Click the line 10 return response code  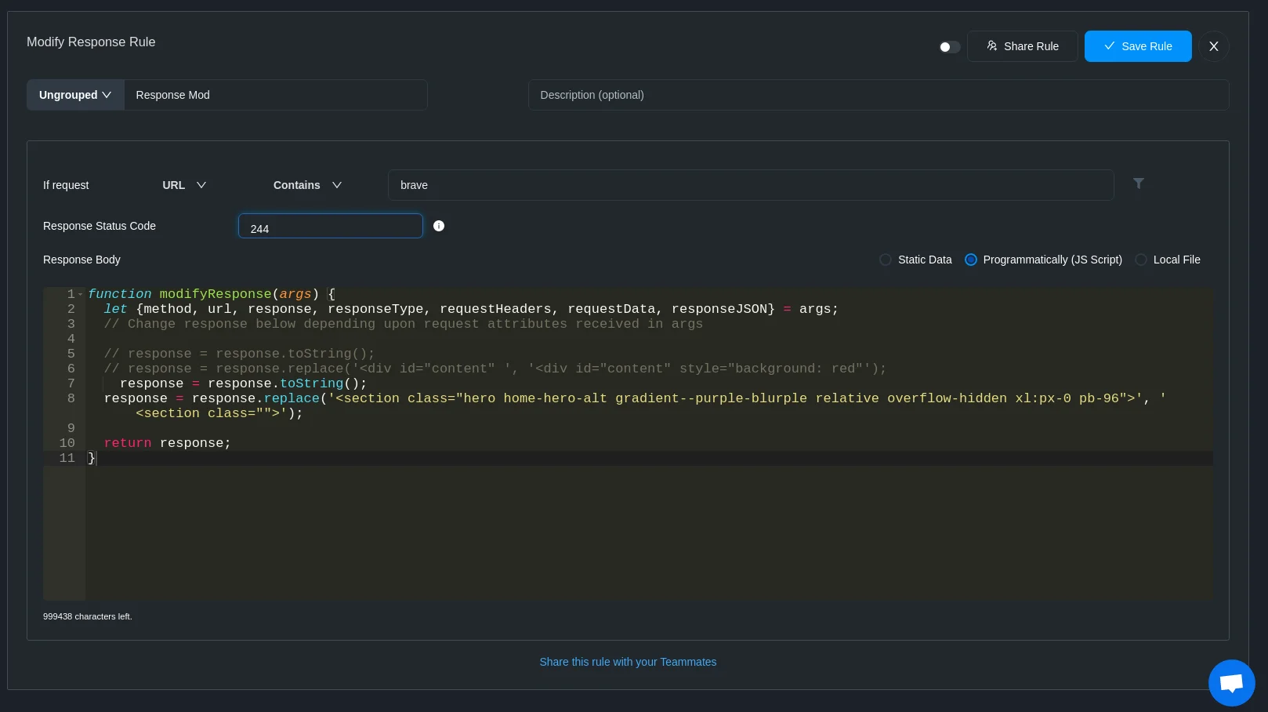pyautogui.click(x=168, y=443)
